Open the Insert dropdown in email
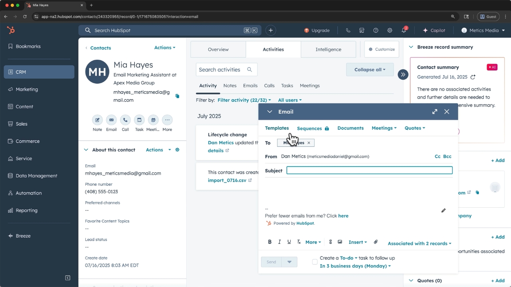This screenshot has width=511, height=287. click(357, 242)
